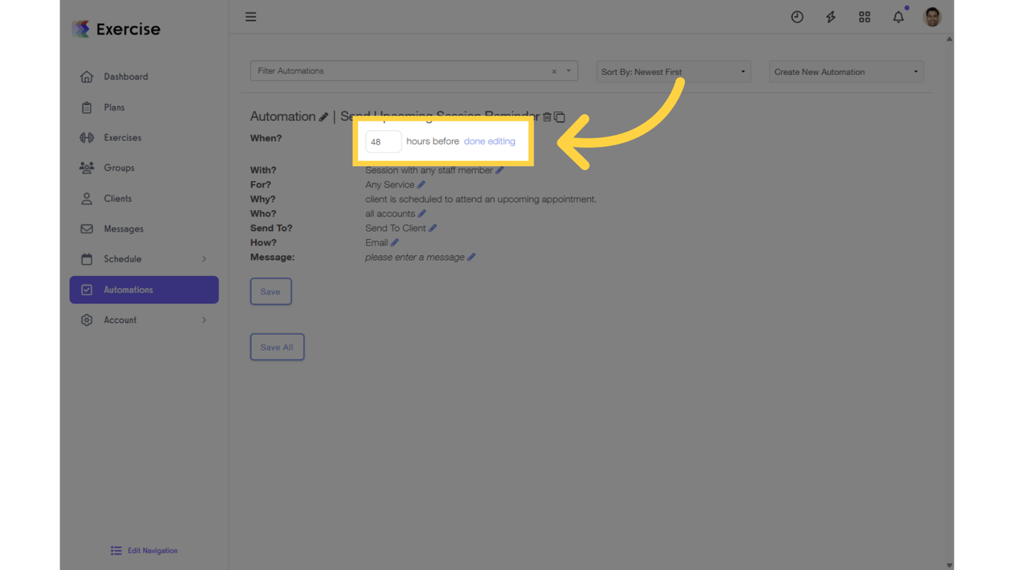The width and height of the screenshot is (1014, 570).
Task: Duplicate the automation using the copy icon
Action: (x=559, y=117)
